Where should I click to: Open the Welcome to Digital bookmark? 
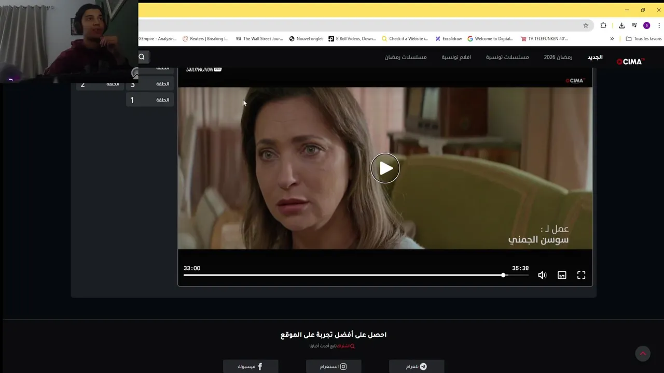tap(490, 39)
